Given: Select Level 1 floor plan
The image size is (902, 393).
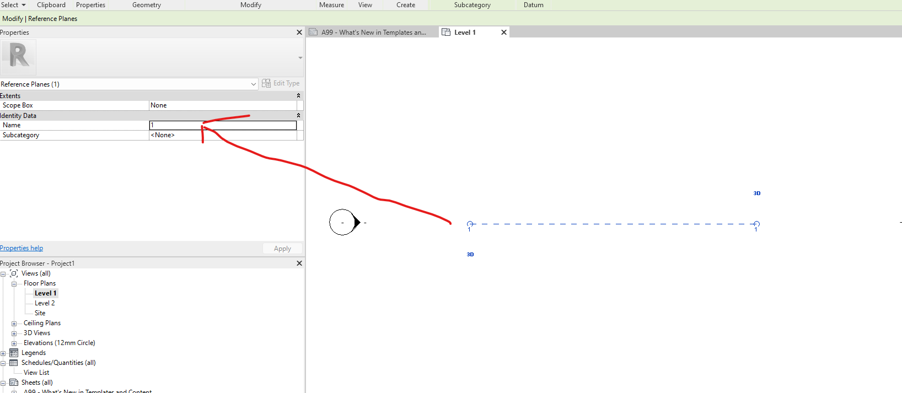Looking at the screenshot, I should (x=45, y=293).
